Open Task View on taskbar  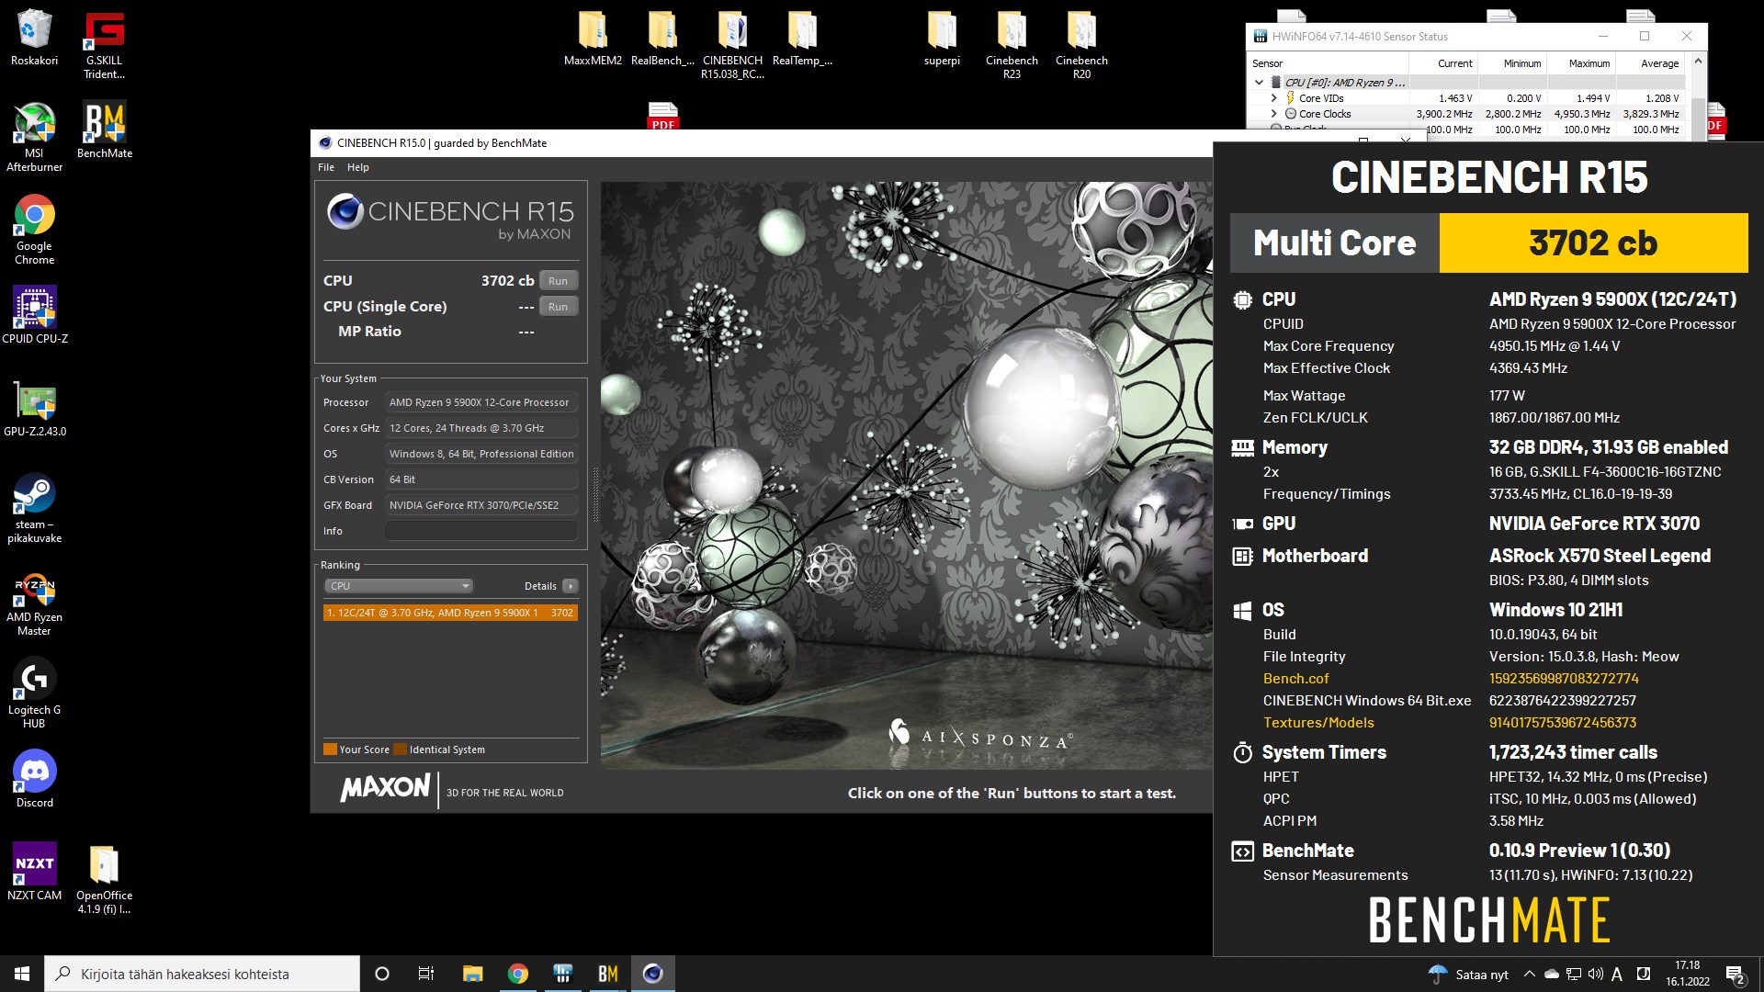click(425, 974)
